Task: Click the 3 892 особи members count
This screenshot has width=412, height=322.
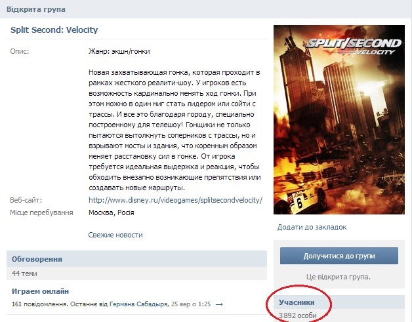Action: pos(297,315)
